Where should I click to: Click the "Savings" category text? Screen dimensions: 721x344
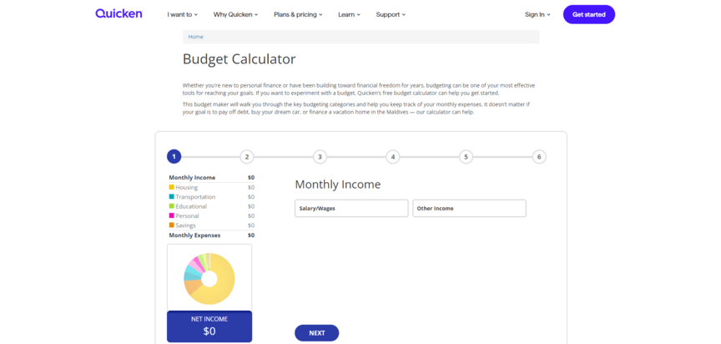pos(186,225)
